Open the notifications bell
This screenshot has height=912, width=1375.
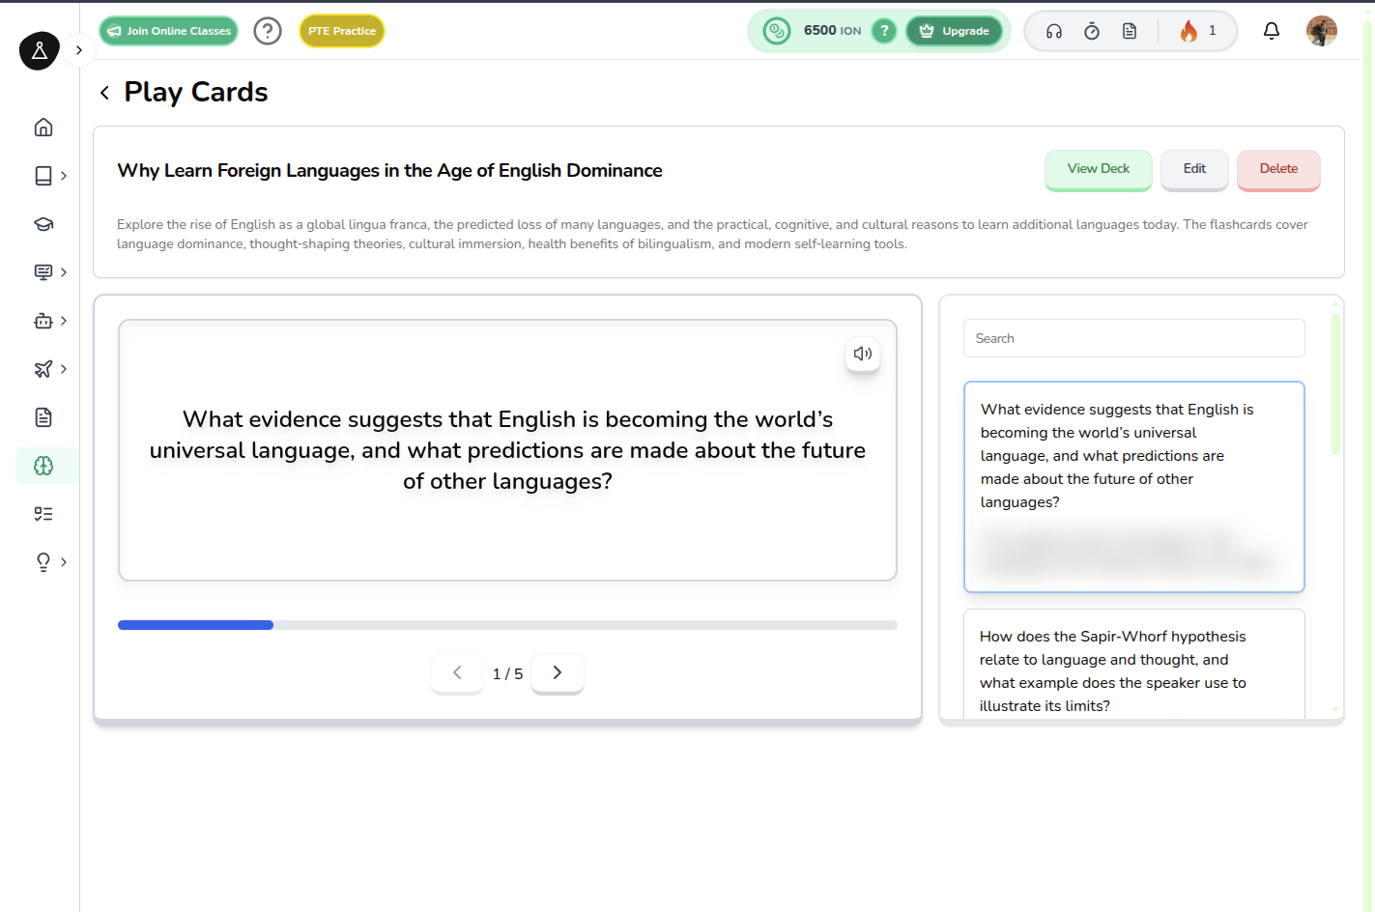[1271, 31]
